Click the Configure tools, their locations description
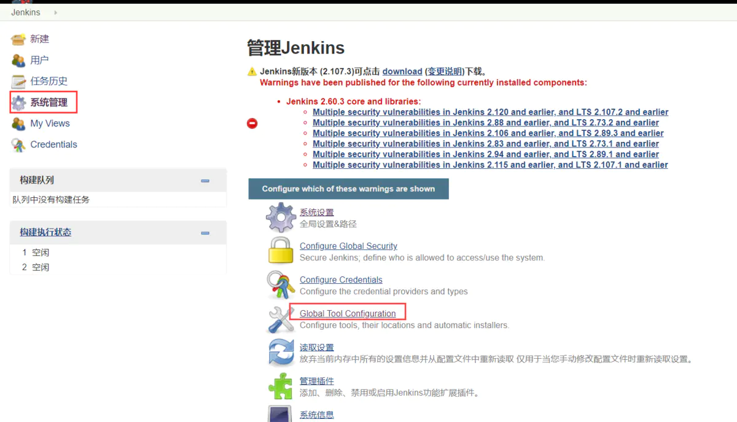 coord(405,326)
